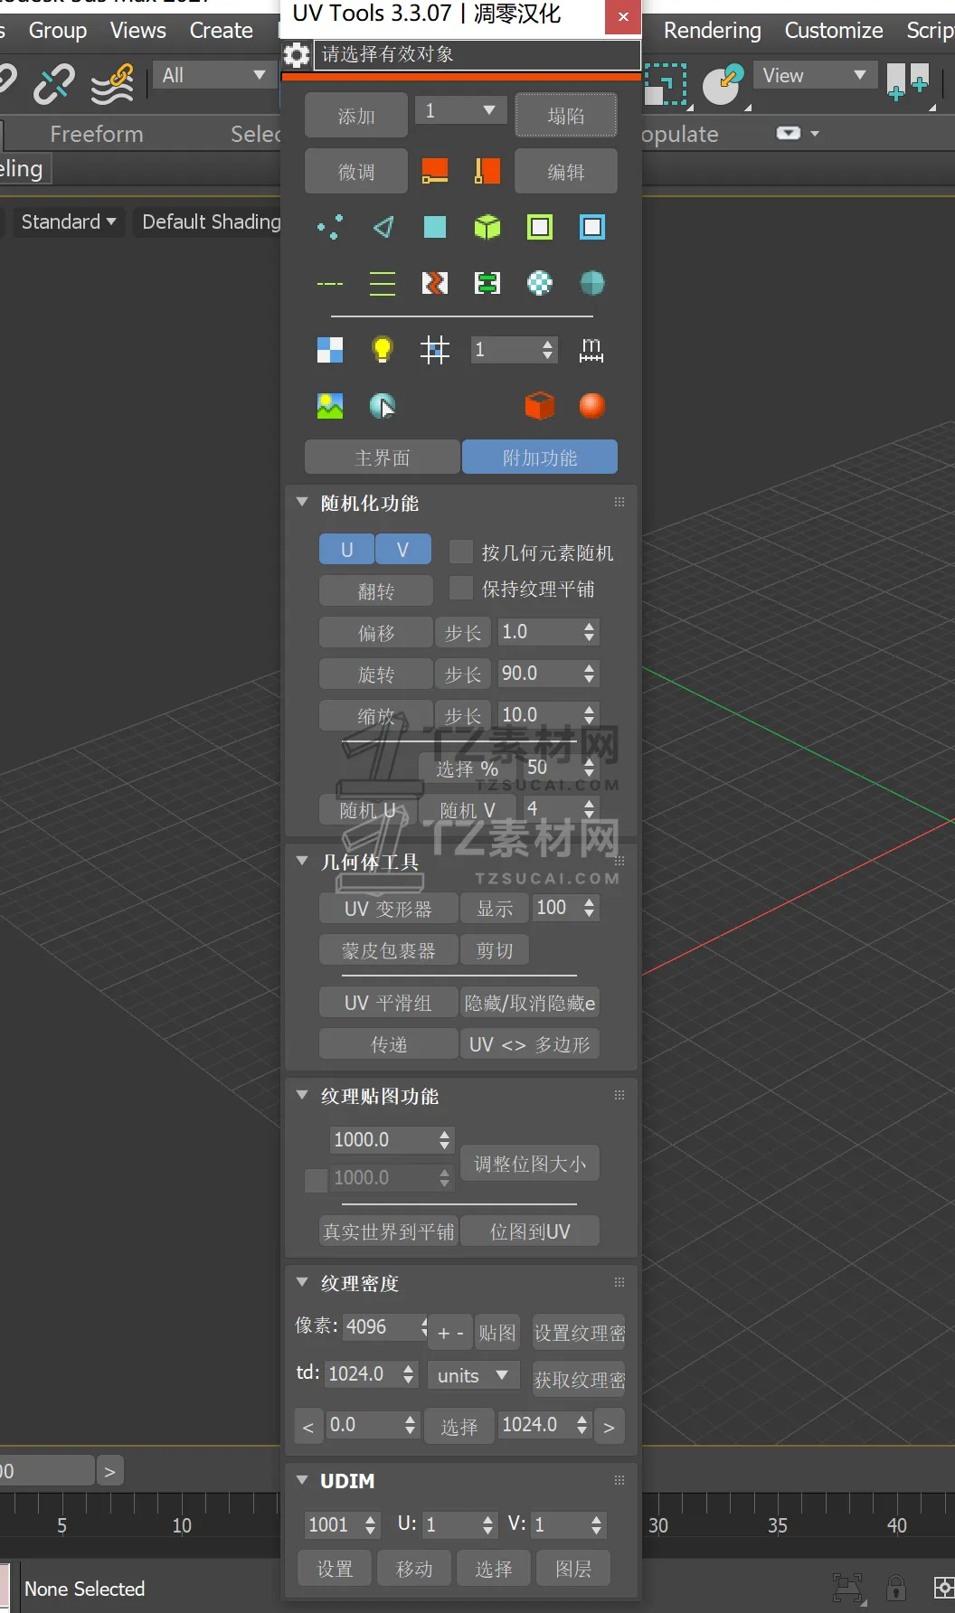Toggle the blue checker map icon
This screenshot has height=1613, width=955.
pos(330,350)
